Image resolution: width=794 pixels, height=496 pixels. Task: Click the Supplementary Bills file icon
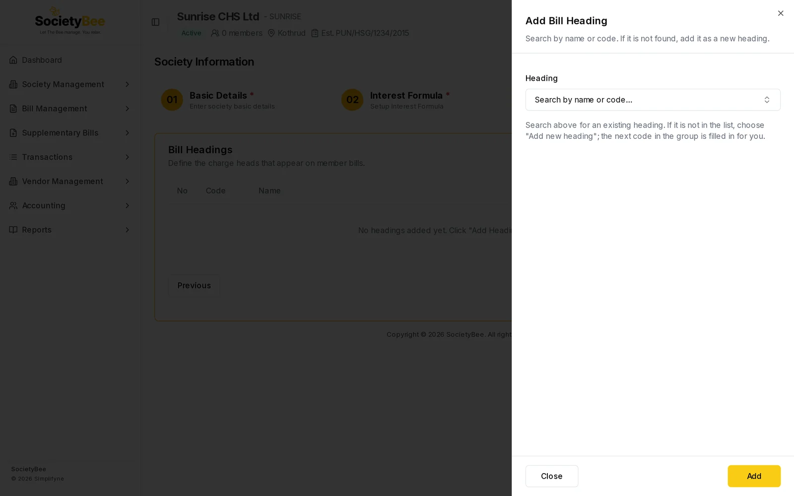tap(13, 133)
